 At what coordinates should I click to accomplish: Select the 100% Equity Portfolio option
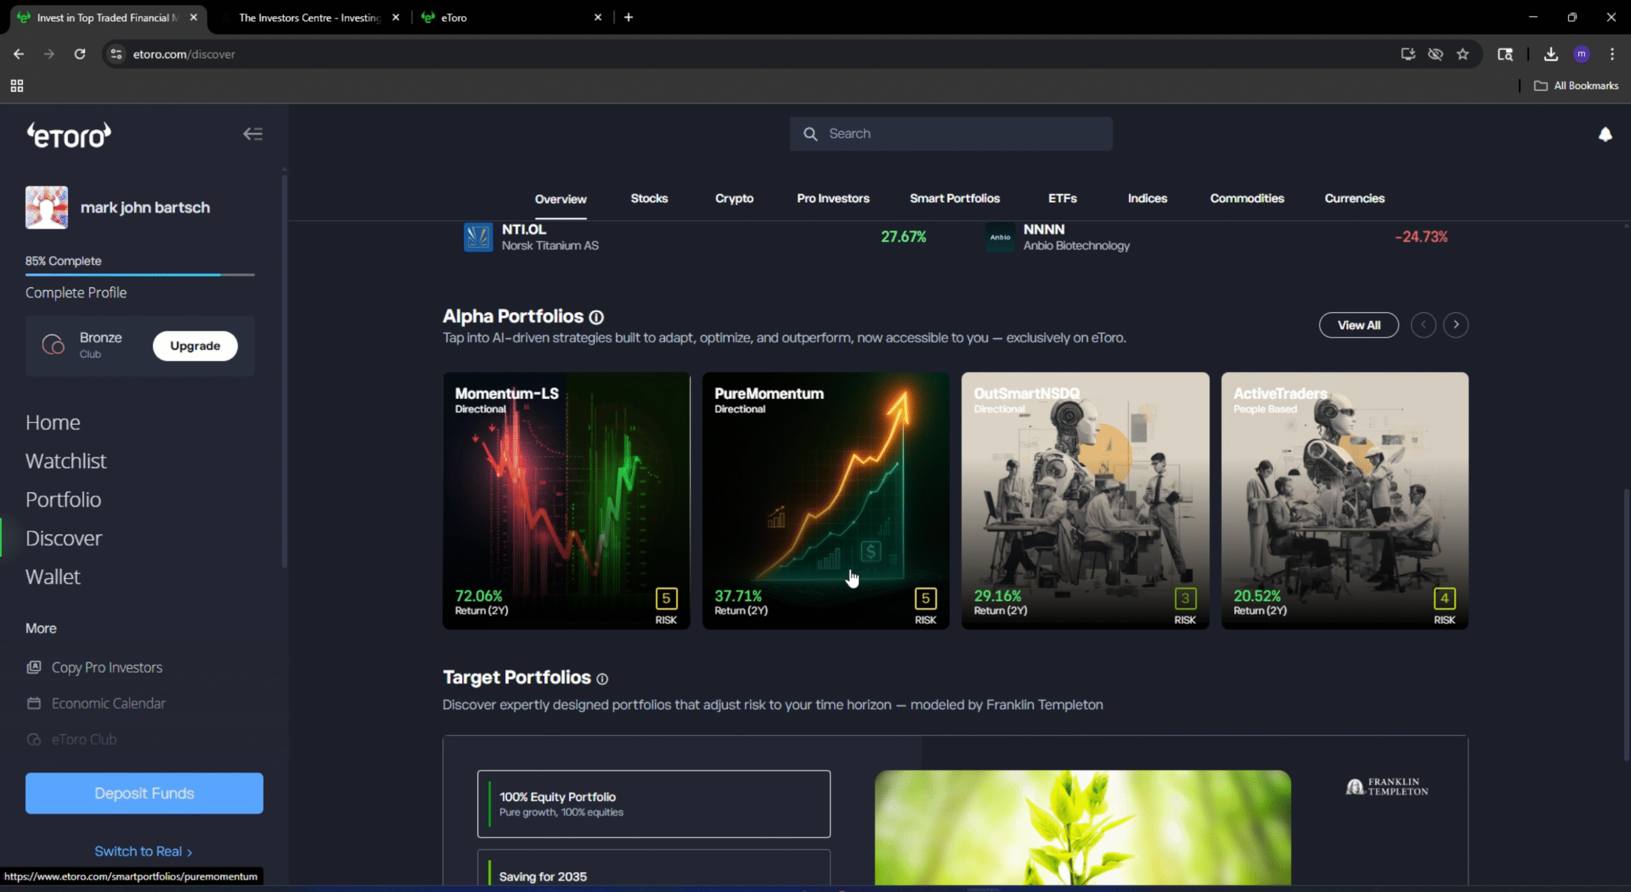pos(654,804)
